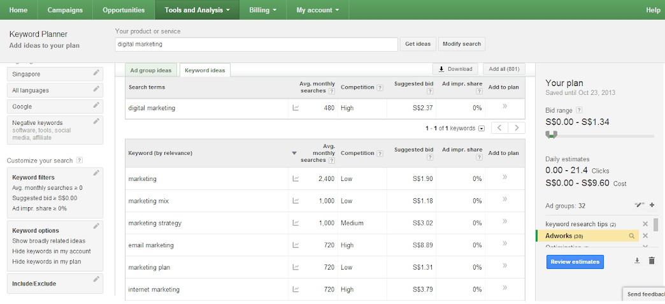Click help icon next to Competition in Search terms header

click(x=380, y=87)
